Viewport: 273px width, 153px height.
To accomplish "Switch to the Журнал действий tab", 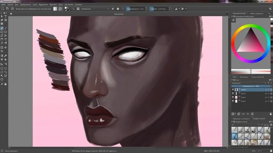I will coord(258,77).
